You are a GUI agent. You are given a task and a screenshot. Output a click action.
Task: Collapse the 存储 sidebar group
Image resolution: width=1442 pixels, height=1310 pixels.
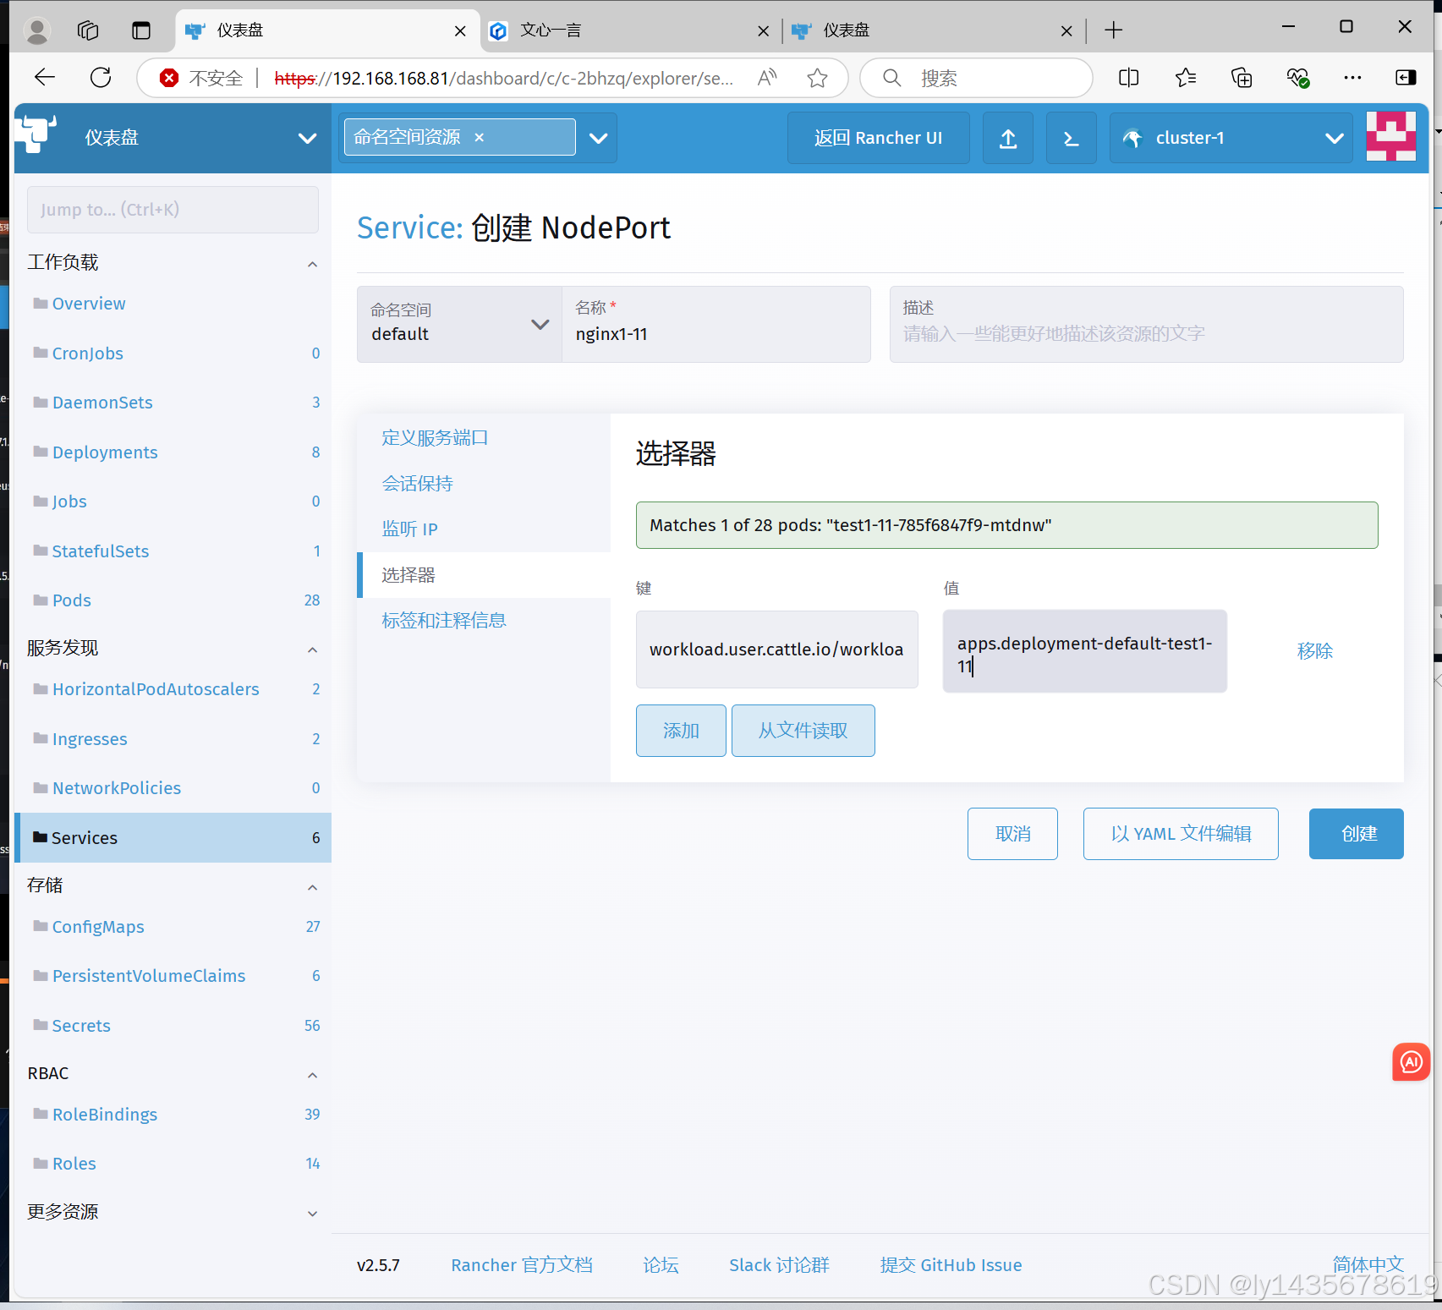pos(312,888)
